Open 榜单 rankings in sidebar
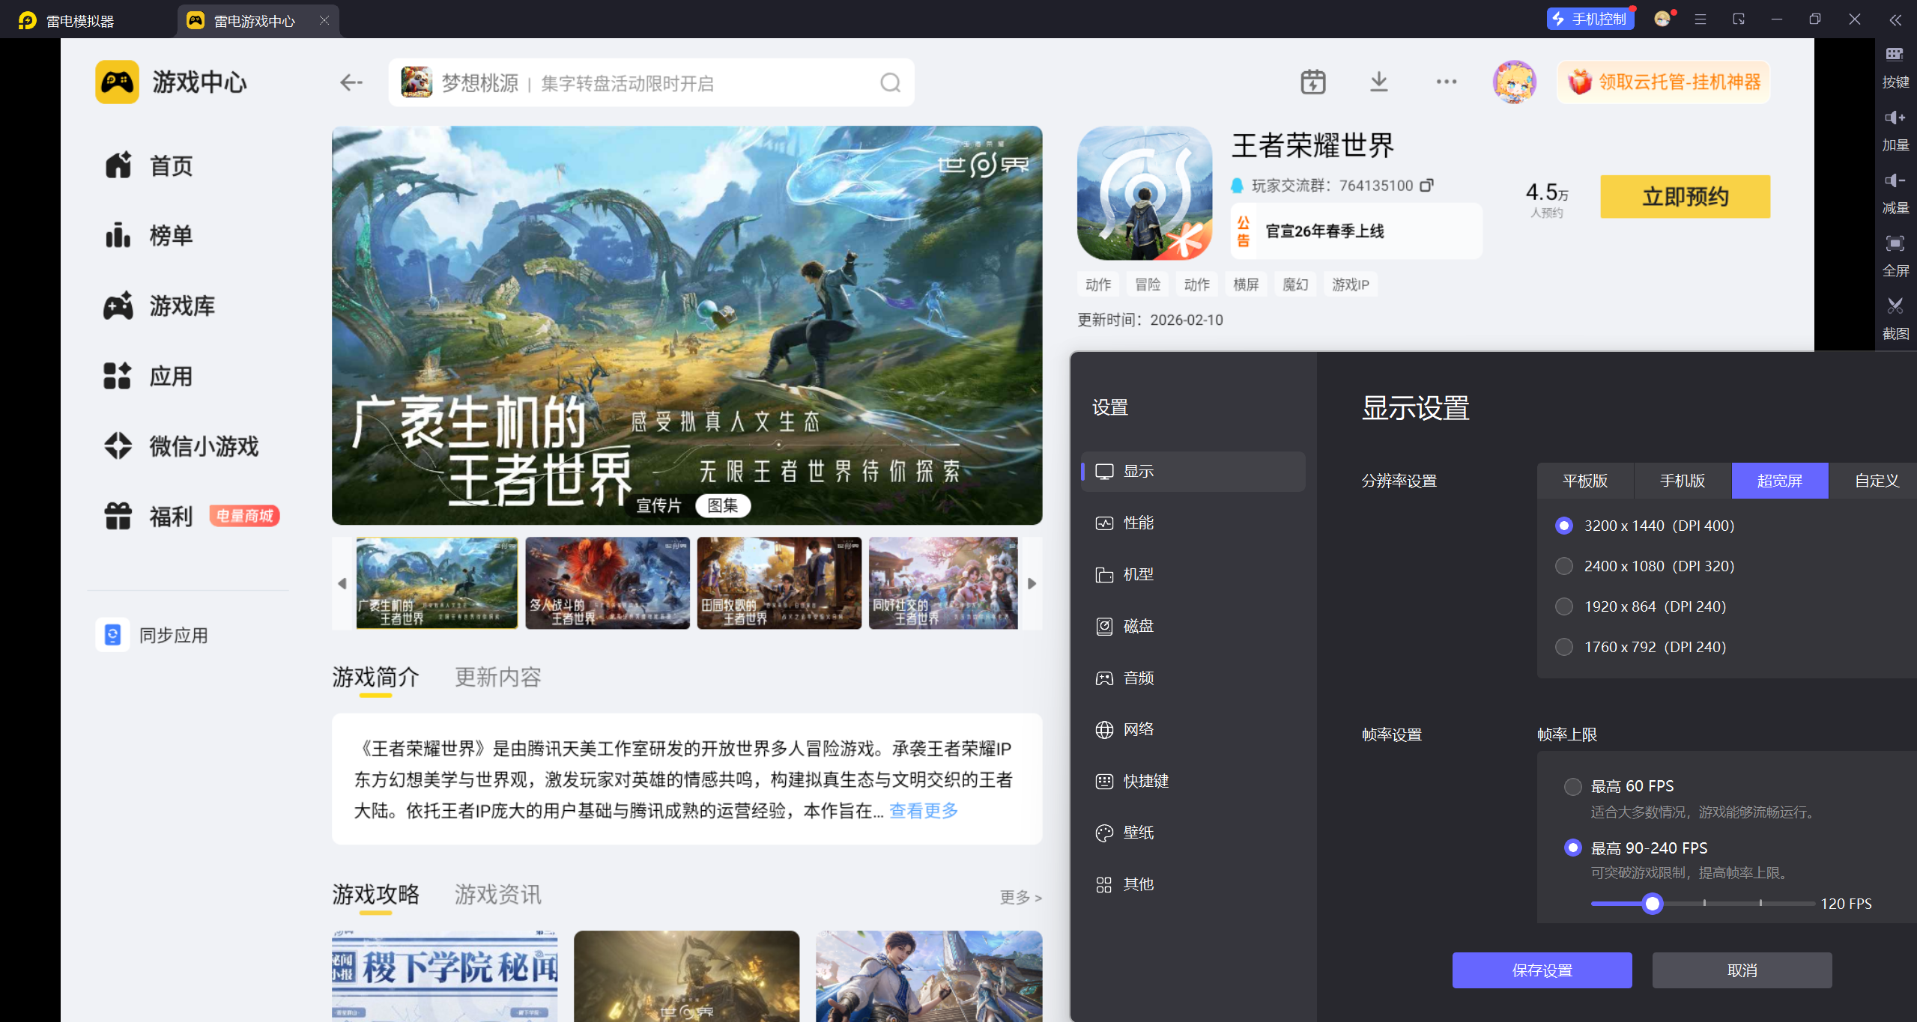Image resolution: width=1917 pixels, height=1022 pixels. pyautogui.click(x=148, y=236)
